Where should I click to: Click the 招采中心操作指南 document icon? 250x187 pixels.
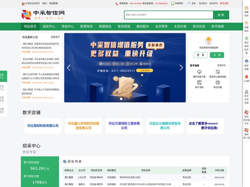click(x=218, y=72)
